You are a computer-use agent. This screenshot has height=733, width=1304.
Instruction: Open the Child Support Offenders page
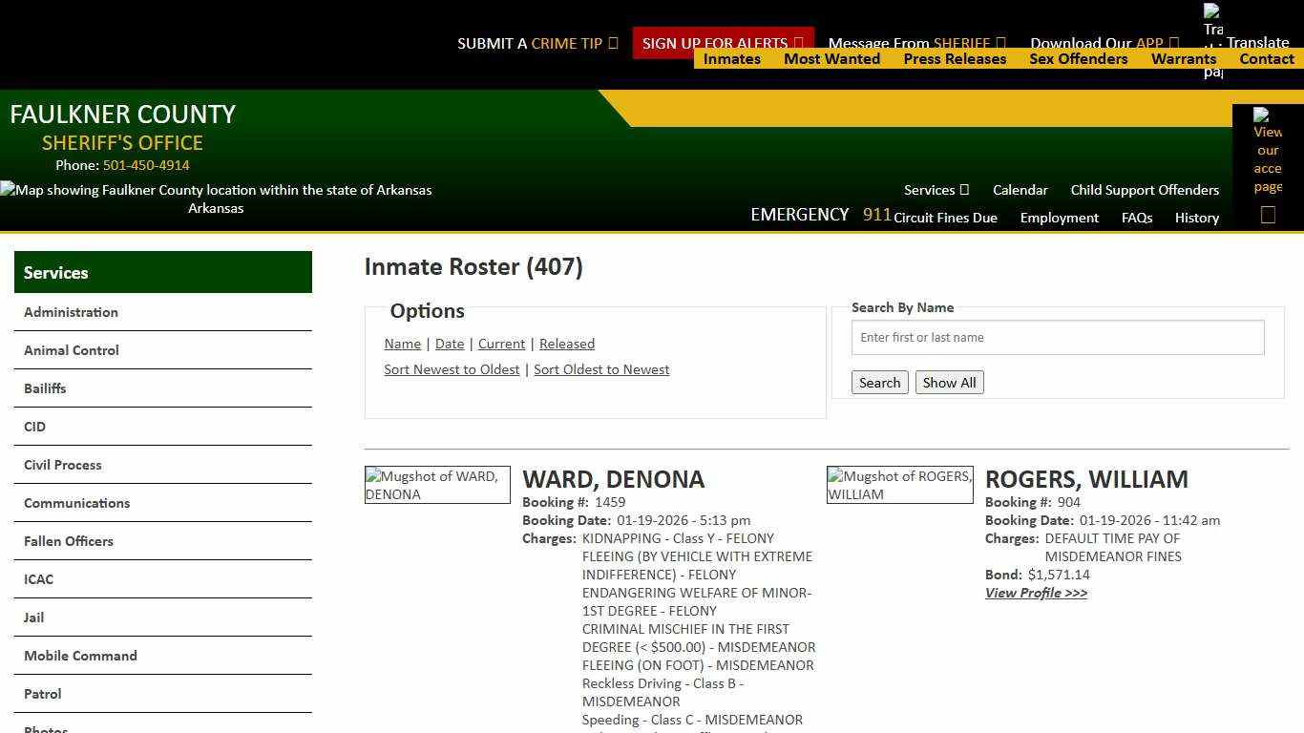click(1145, 190)
